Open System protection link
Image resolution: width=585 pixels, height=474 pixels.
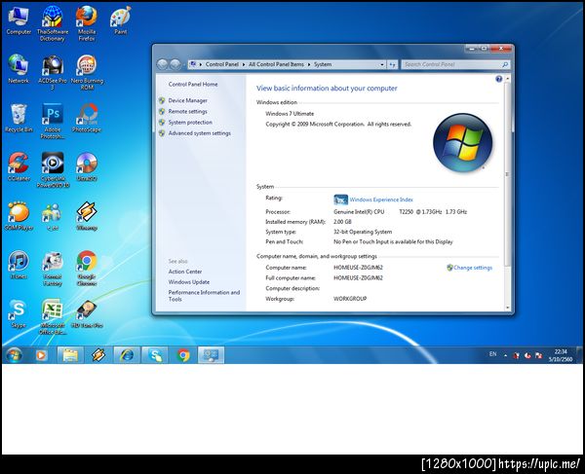(190, 122)
